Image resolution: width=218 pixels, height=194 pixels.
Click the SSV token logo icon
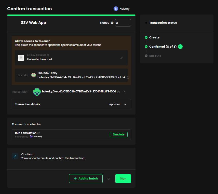click(x=21, y=58)
